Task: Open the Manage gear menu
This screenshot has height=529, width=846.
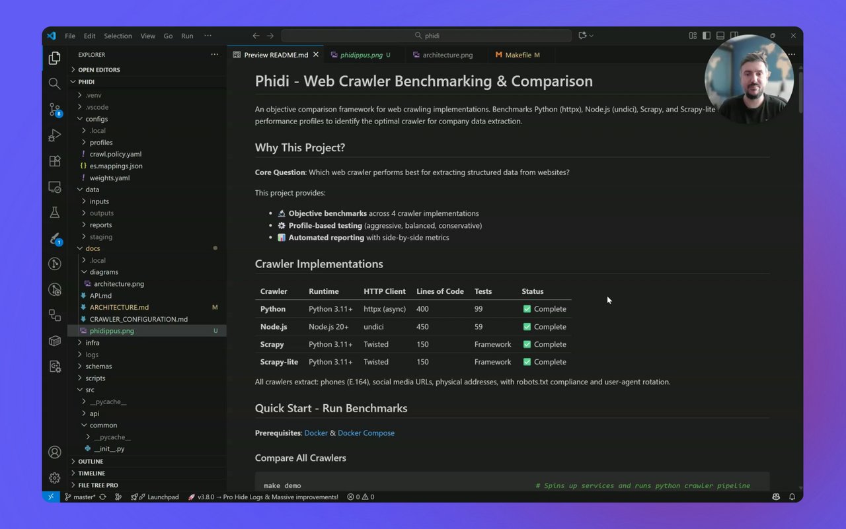Action: (x=55, y=477)
